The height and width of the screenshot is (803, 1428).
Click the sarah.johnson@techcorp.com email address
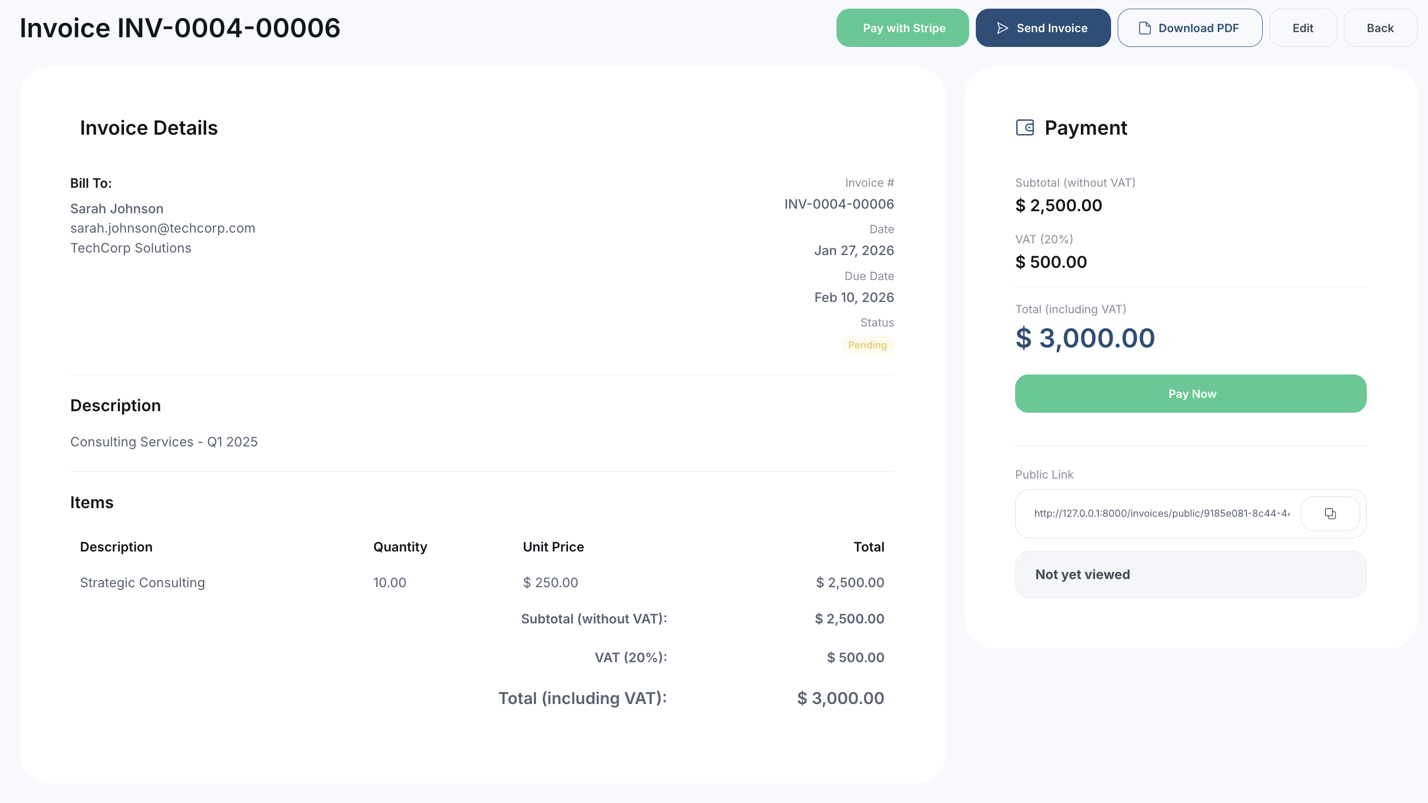[x=162, y=229]
